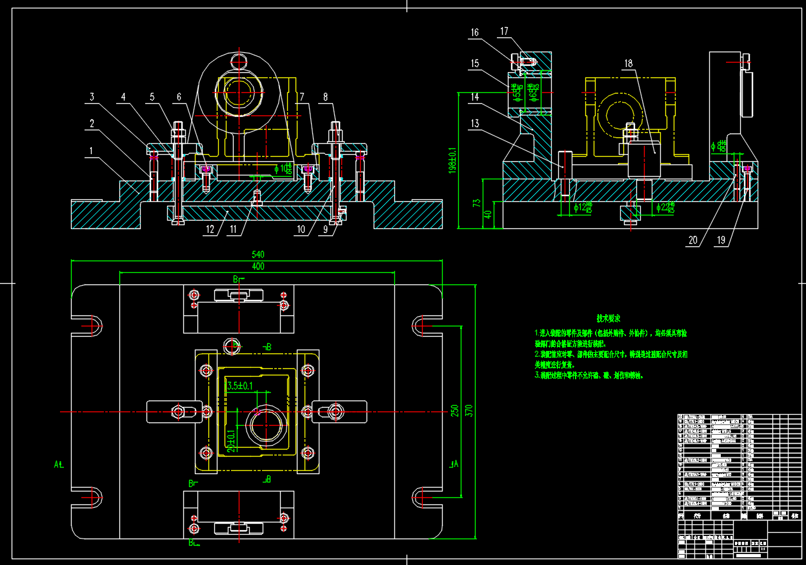The height and width of the screenshot is (565, 806).
Task: Select part number 20 callout label
Action: 693,240
